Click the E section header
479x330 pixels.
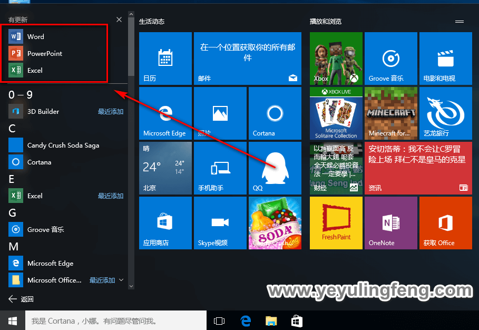click(x=11, y=179)
